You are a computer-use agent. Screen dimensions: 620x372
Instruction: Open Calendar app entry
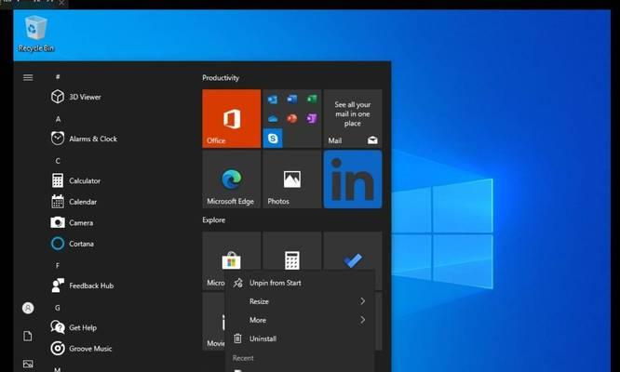coord(74,202)
